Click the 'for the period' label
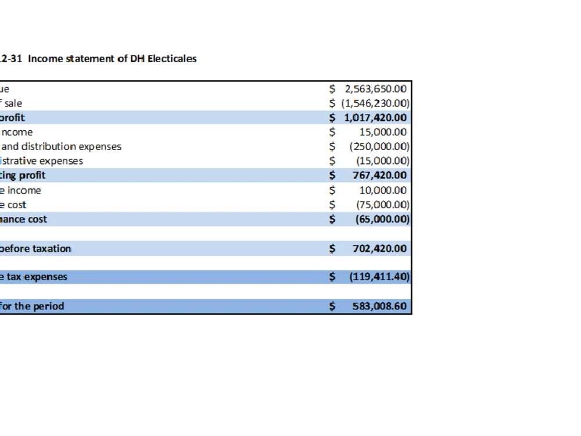 32,306
